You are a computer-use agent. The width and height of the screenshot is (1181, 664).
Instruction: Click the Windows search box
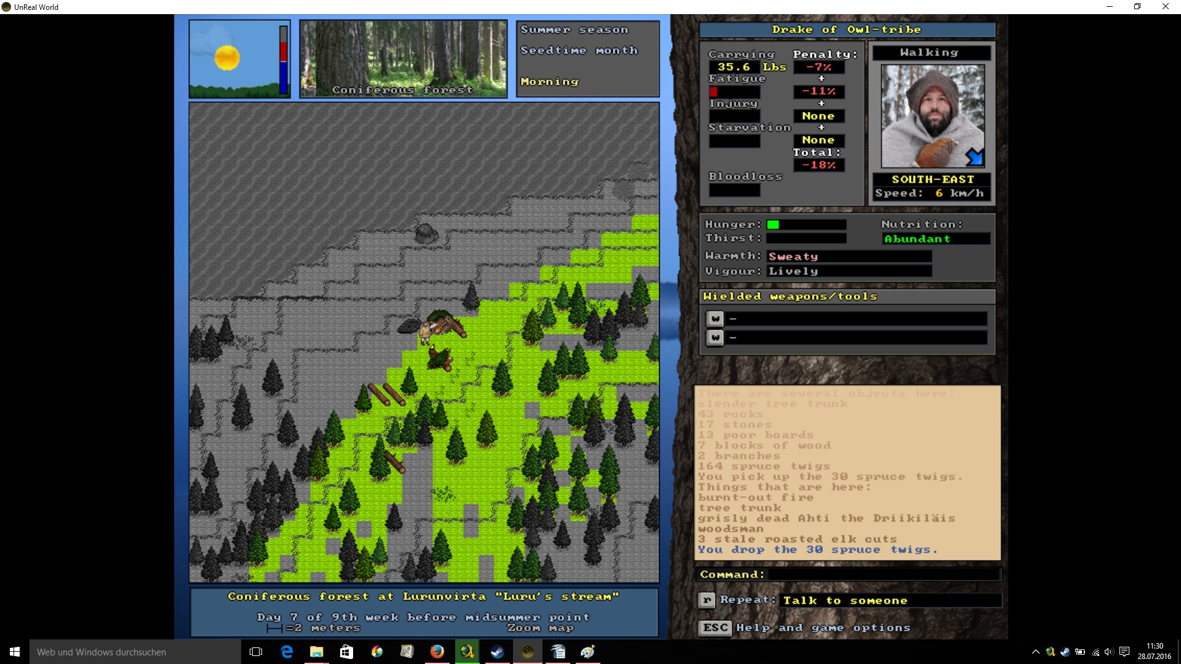tap(135, 652)
